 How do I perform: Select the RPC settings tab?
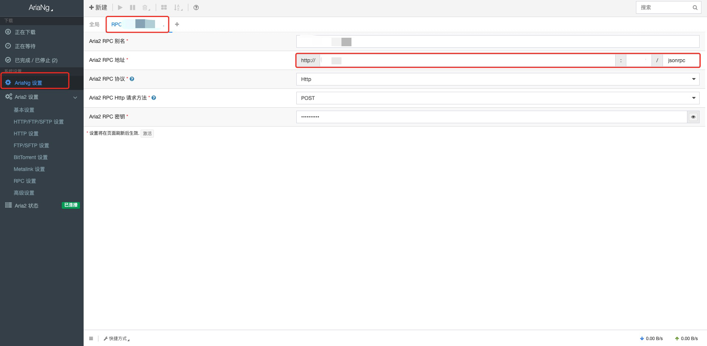(x=138, y=24)
